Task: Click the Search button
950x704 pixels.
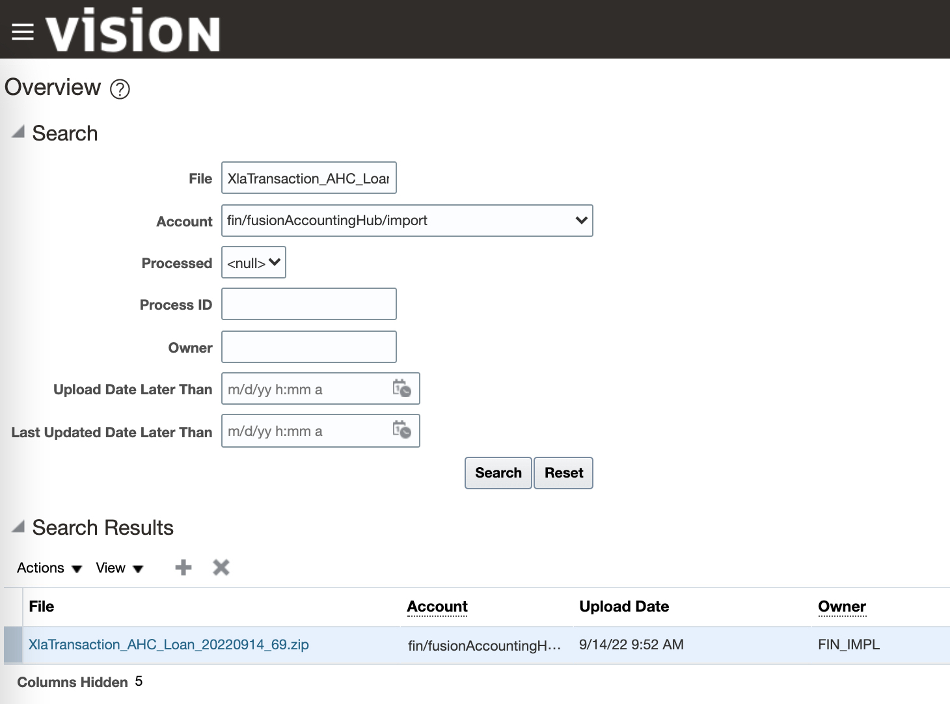Action: coord(498,473)
